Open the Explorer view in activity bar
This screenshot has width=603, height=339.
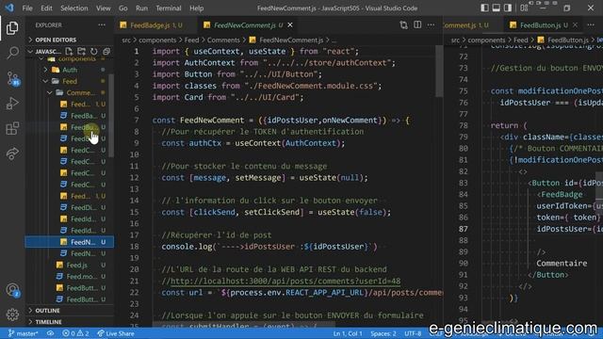pyautogui.click(x=12, y=28)
